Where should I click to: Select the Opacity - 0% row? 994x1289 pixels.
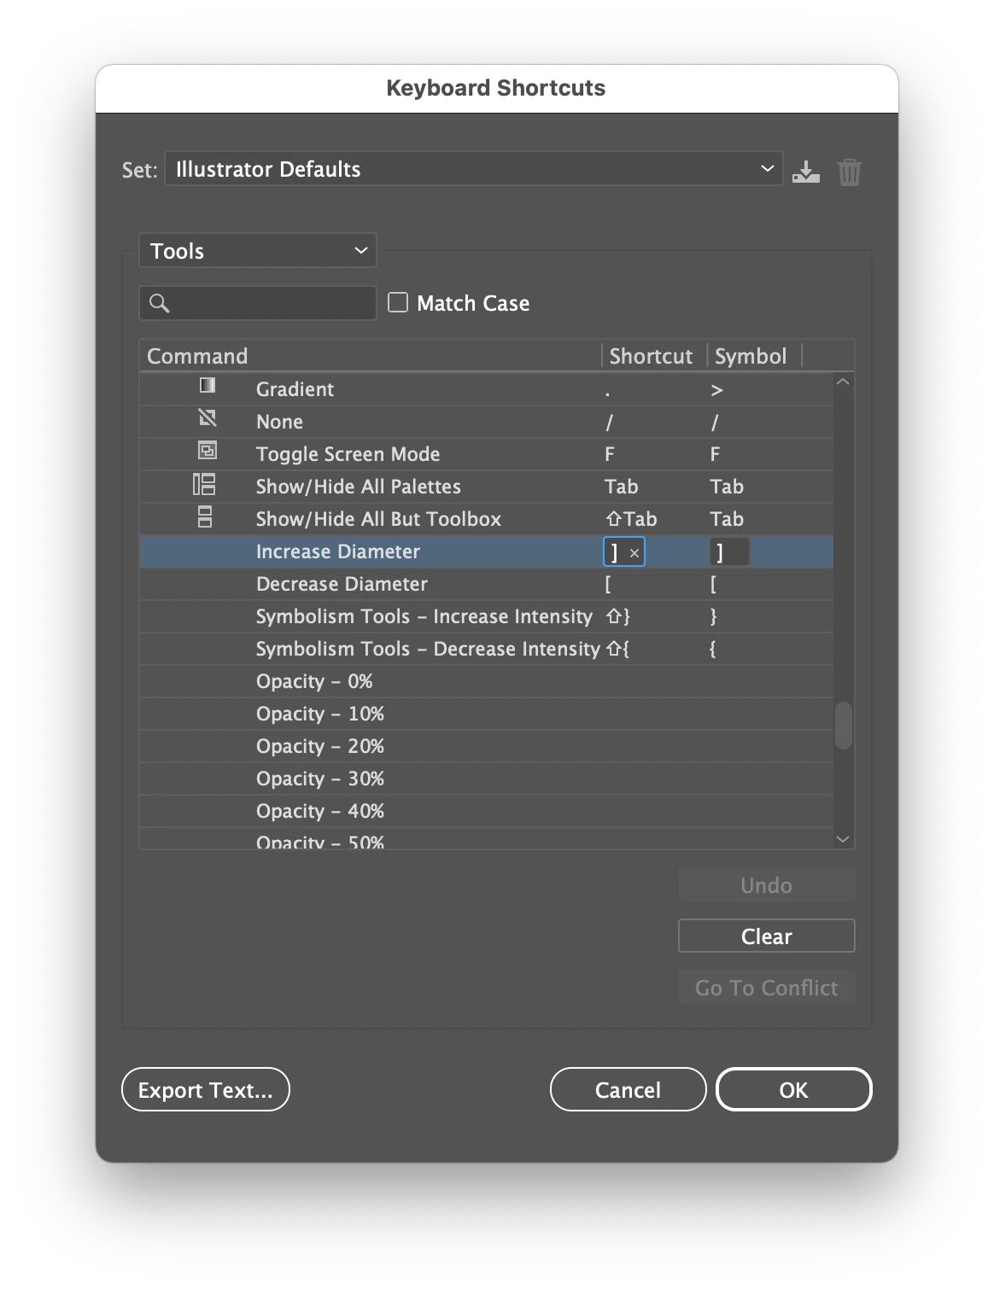point(487,681)
